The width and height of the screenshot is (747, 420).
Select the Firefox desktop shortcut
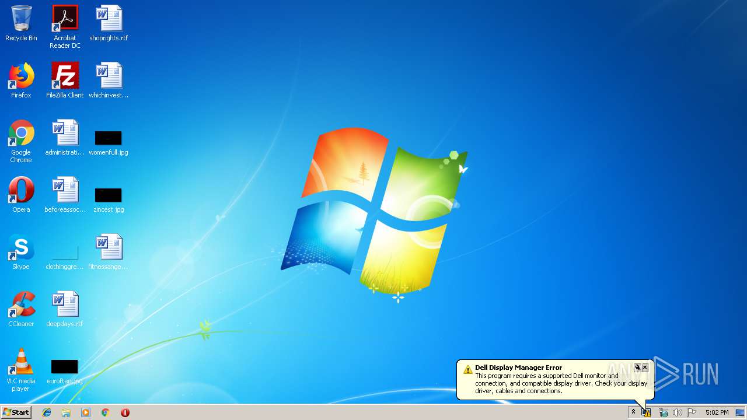click(21, 80)
